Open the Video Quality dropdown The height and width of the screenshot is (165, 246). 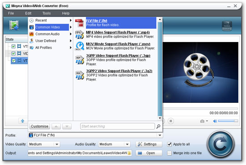57,144
